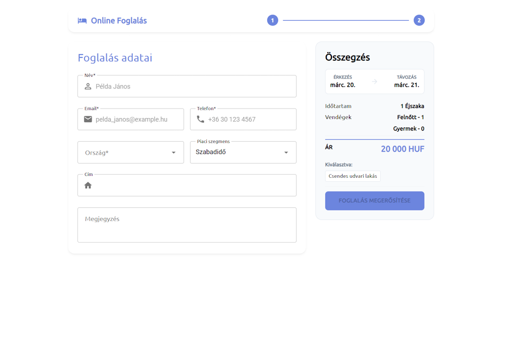Image resolution: width=515 pixels, height=343 pixels.
Task: Jump to step 2 in progress stepper
Action: tap(419, 21)
